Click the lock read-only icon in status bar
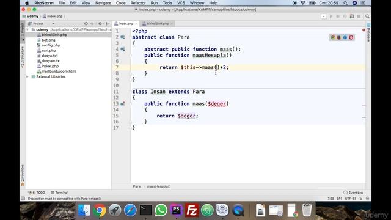391x220 pixels. point(361,199)
